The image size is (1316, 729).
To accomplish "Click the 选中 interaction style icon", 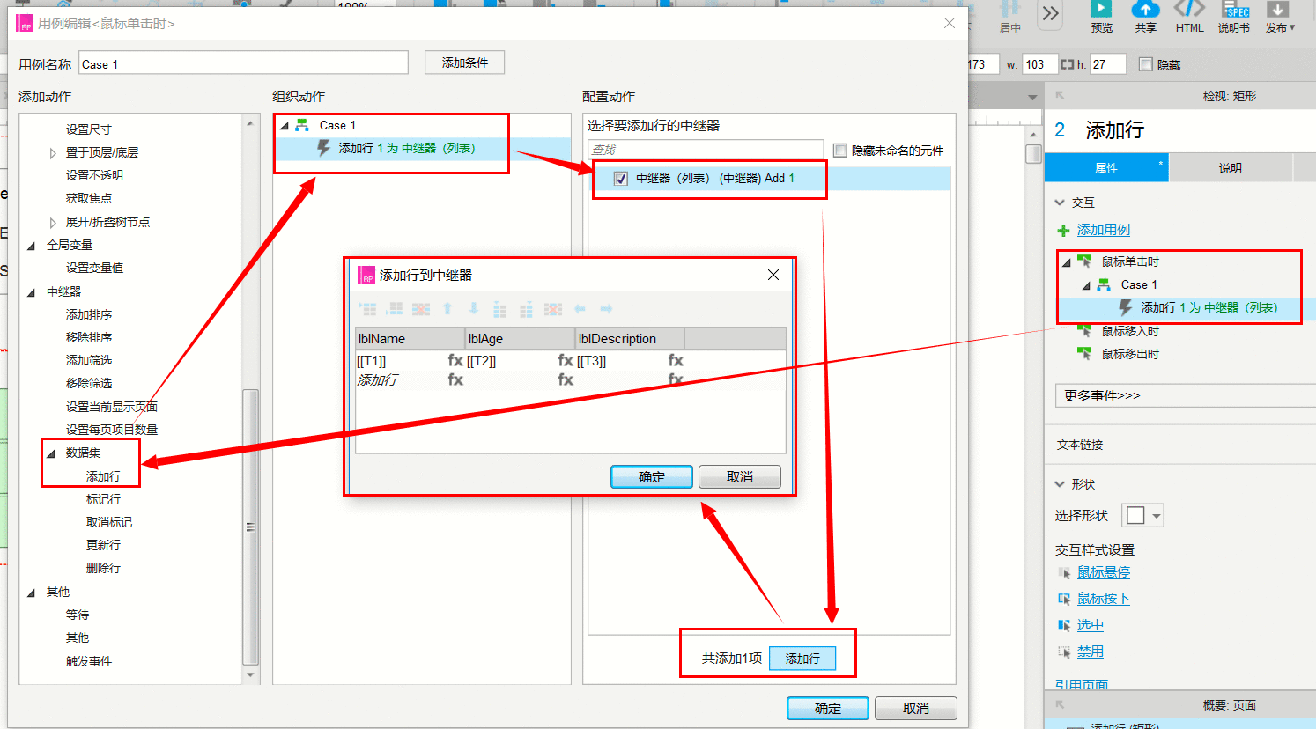I will pos(1064,626).
